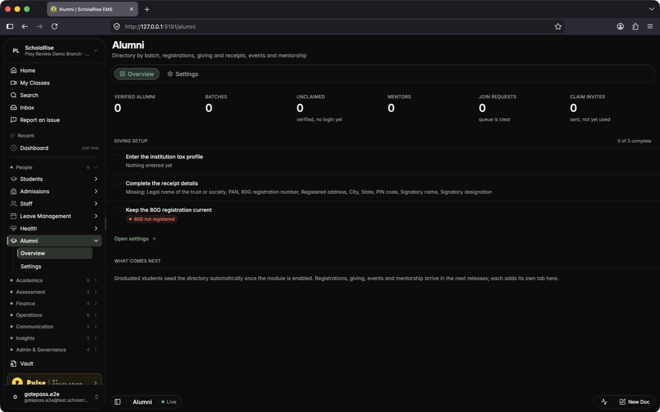This screenshot has width=660, height=412.
Task: Expand the Leave Management submenu chevron
Action: tap(96, 216)
